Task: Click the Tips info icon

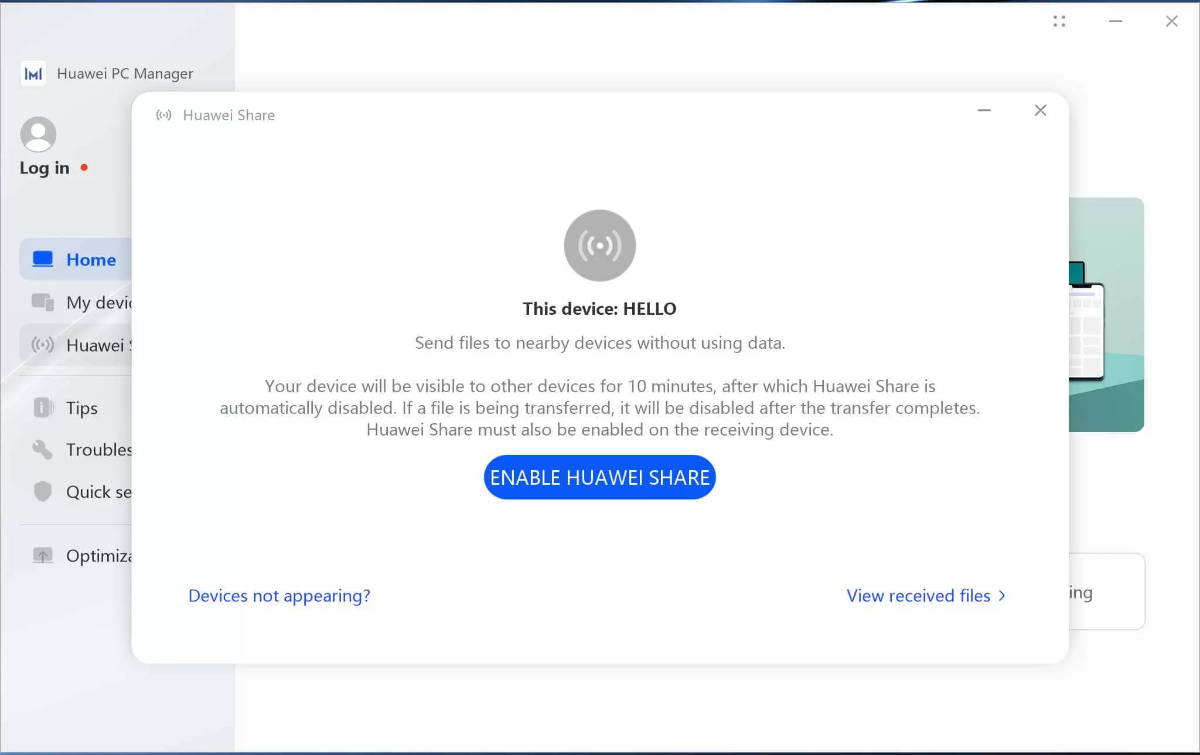Action: point(43,407)
